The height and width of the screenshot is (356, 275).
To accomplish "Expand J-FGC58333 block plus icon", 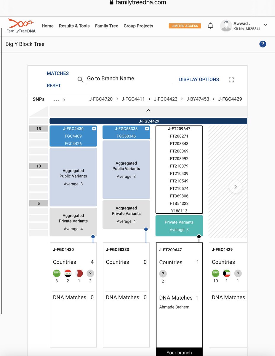I will coord(147,129).
